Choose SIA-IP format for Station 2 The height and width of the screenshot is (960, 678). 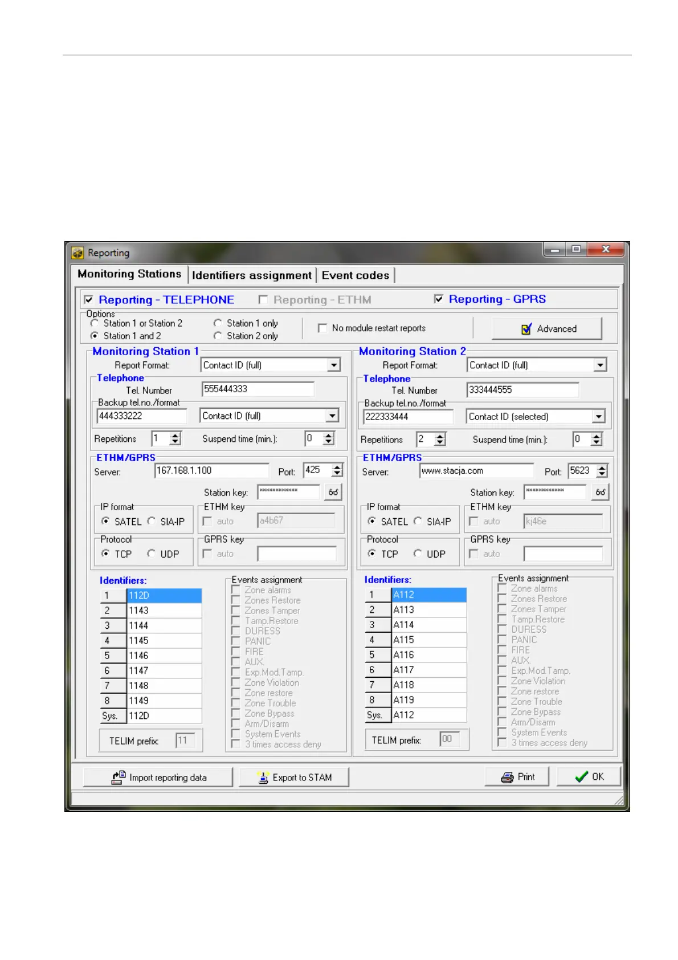418,521
